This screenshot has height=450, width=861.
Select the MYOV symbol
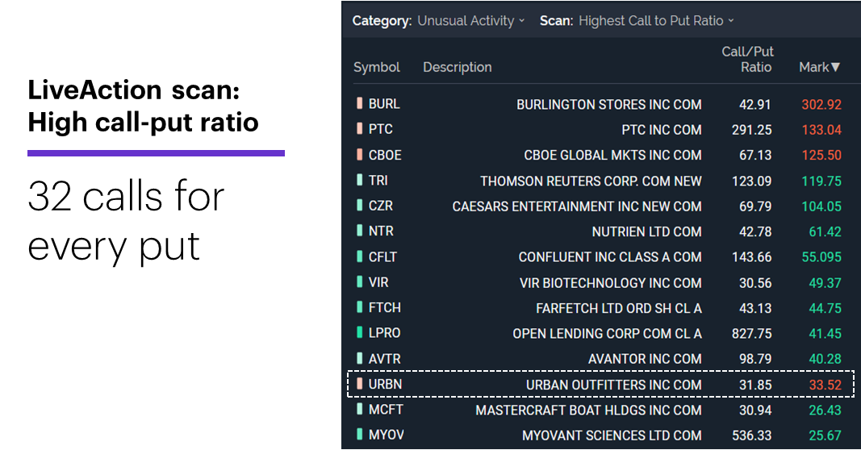click(x=386, y=435)
